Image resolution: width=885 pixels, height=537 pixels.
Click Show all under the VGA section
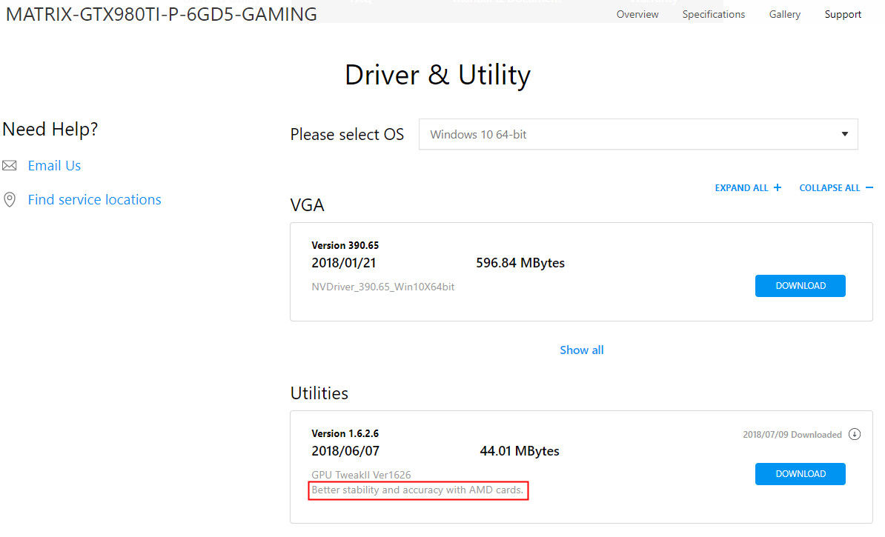click(581, 350)
